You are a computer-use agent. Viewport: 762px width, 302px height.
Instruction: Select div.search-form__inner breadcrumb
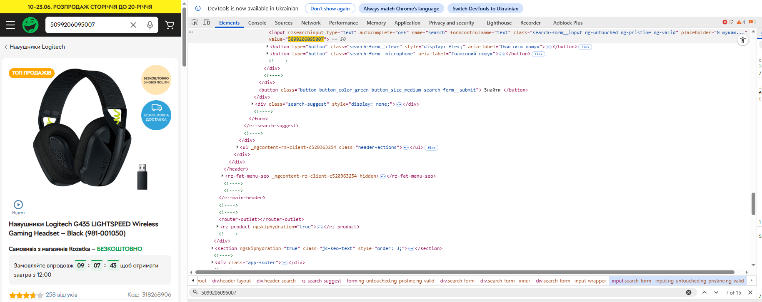tap(505, 281)
